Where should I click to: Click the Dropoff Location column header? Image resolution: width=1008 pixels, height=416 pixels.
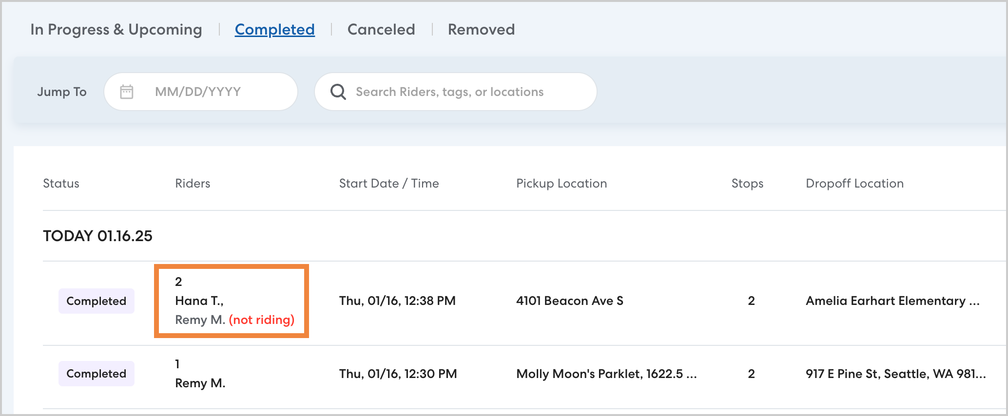click(x=854, y=184)
